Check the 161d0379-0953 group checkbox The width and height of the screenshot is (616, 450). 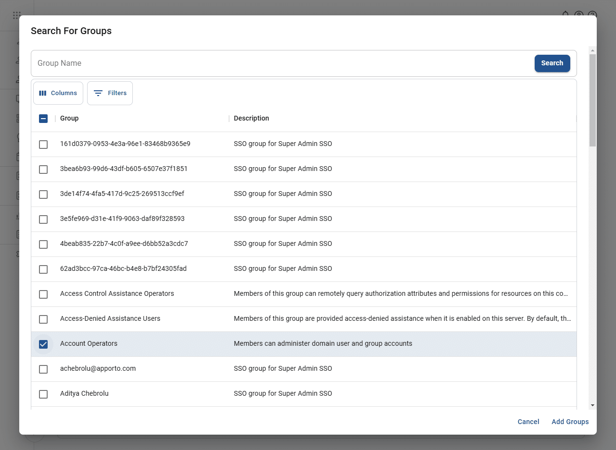(43, 144)
